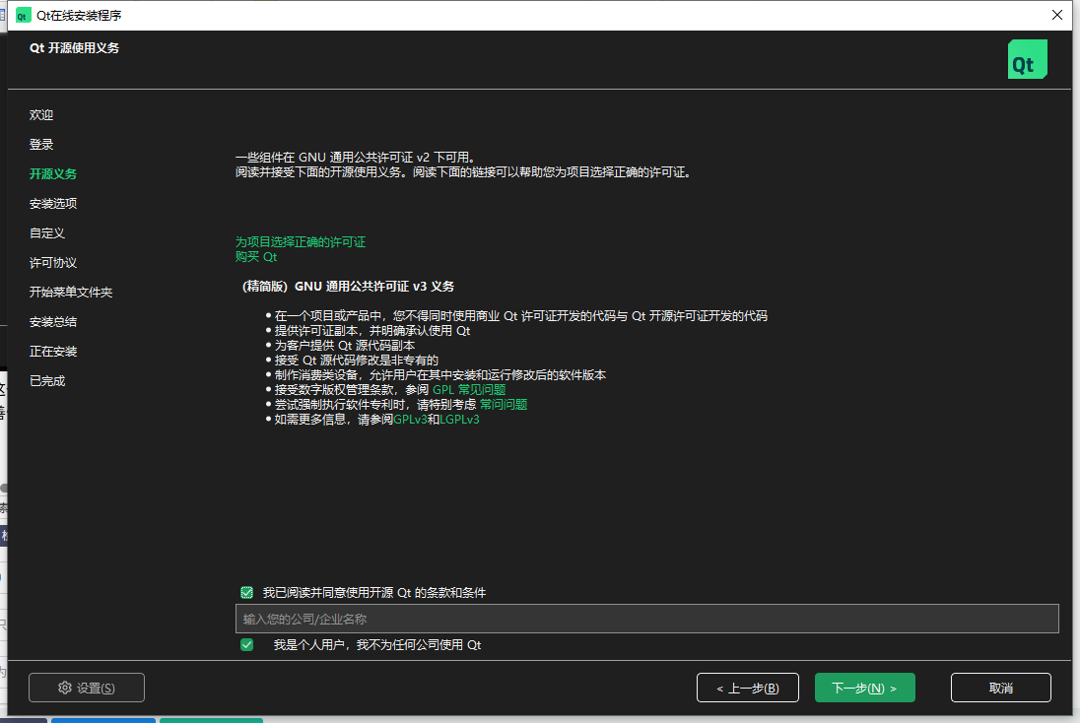Viewport: 1080px width, 723px height.
Task: Open the 购买 Qt link
Action: pos(255,257)
